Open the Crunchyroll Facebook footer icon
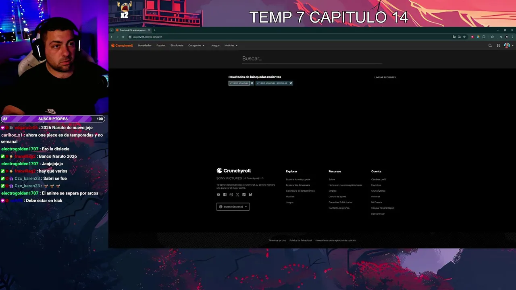516x290 pixels. pos(225,195)
